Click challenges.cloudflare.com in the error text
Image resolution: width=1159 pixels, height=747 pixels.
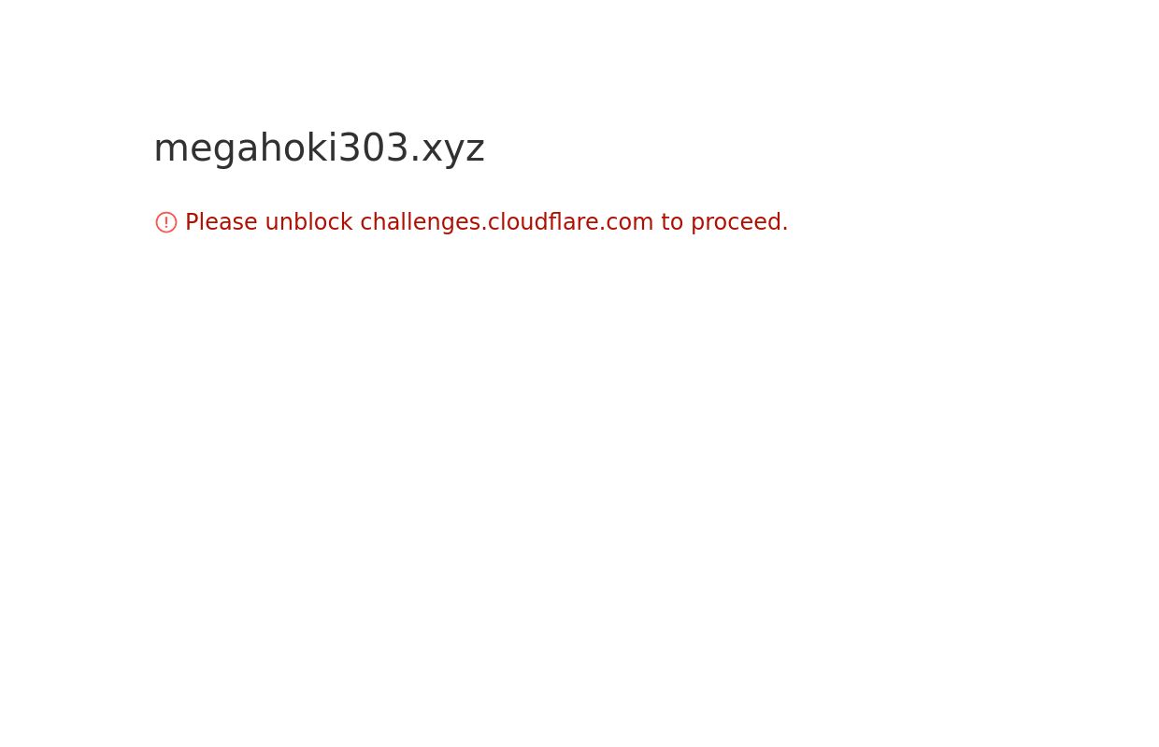tap(507, 222)
